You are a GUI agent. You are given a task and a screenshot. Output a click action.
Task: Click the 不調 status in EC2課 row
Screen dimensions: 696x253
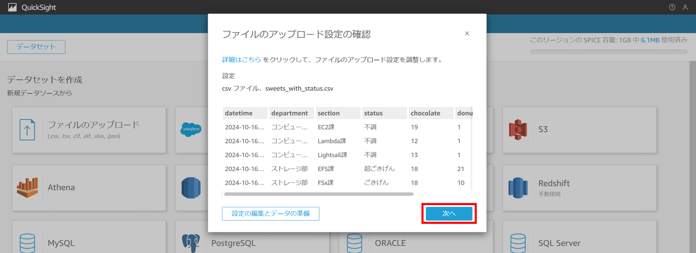tap(370, 127)
